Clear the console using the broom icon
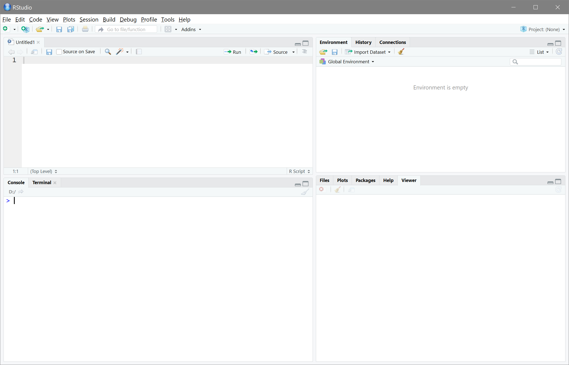The height and width of the screenshot is (365, 569). coord(305,192)
